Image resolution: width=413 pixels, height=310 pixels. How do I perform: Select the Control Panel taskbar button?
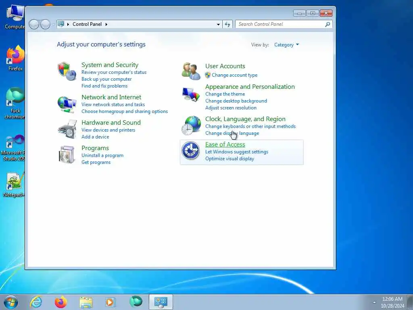point(161,302)
